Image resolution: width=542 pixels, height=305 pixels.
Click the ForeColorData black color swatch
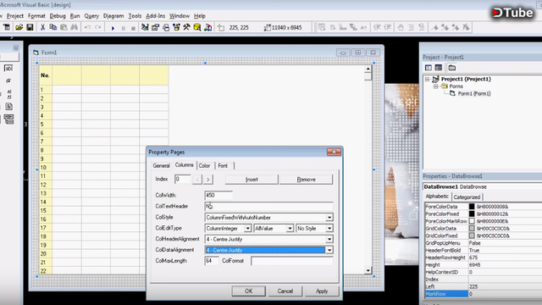point(472,207)
